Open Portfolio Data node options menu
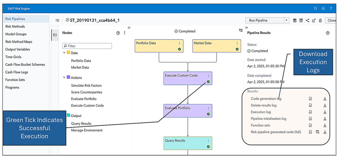Viewport: 341px width, 158px height. 179,43
